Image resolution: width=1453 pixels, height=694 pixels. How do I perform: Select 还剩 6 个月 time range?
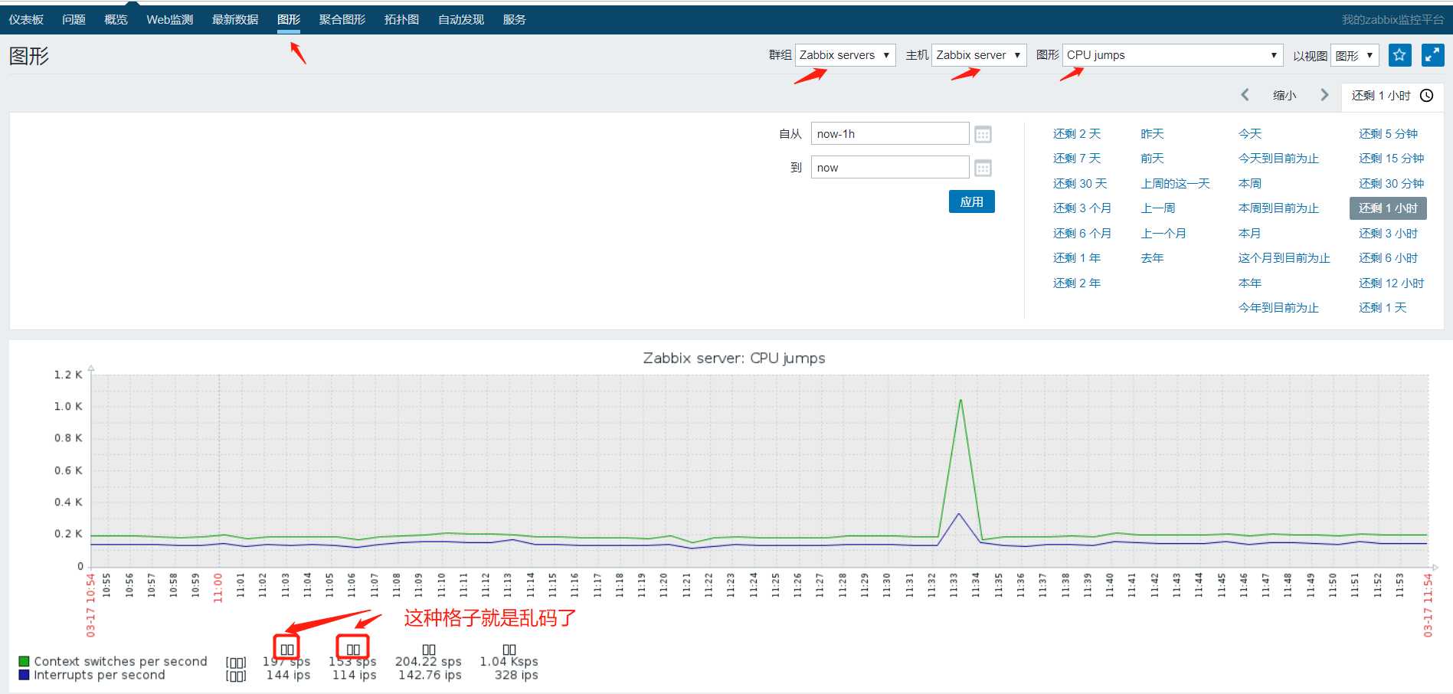(1082, 233)
